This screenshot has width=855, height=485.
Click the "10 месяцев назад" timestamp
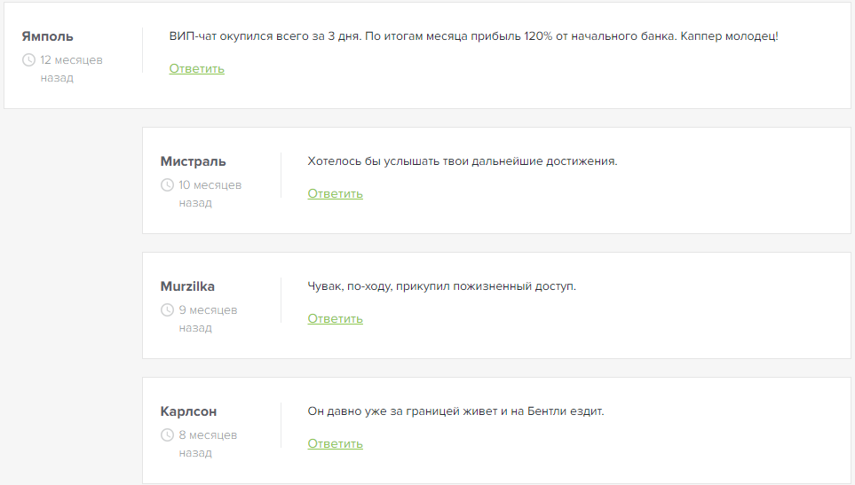[x=210, y=194]
